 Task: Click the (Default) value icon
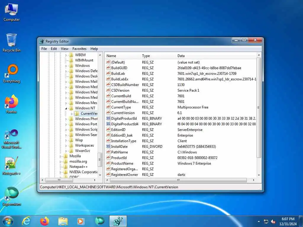point(108,62)
